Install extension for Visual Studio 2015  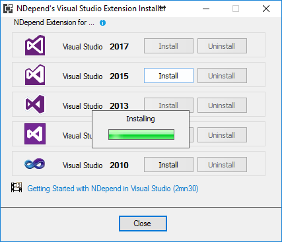(x=168, y=76)
